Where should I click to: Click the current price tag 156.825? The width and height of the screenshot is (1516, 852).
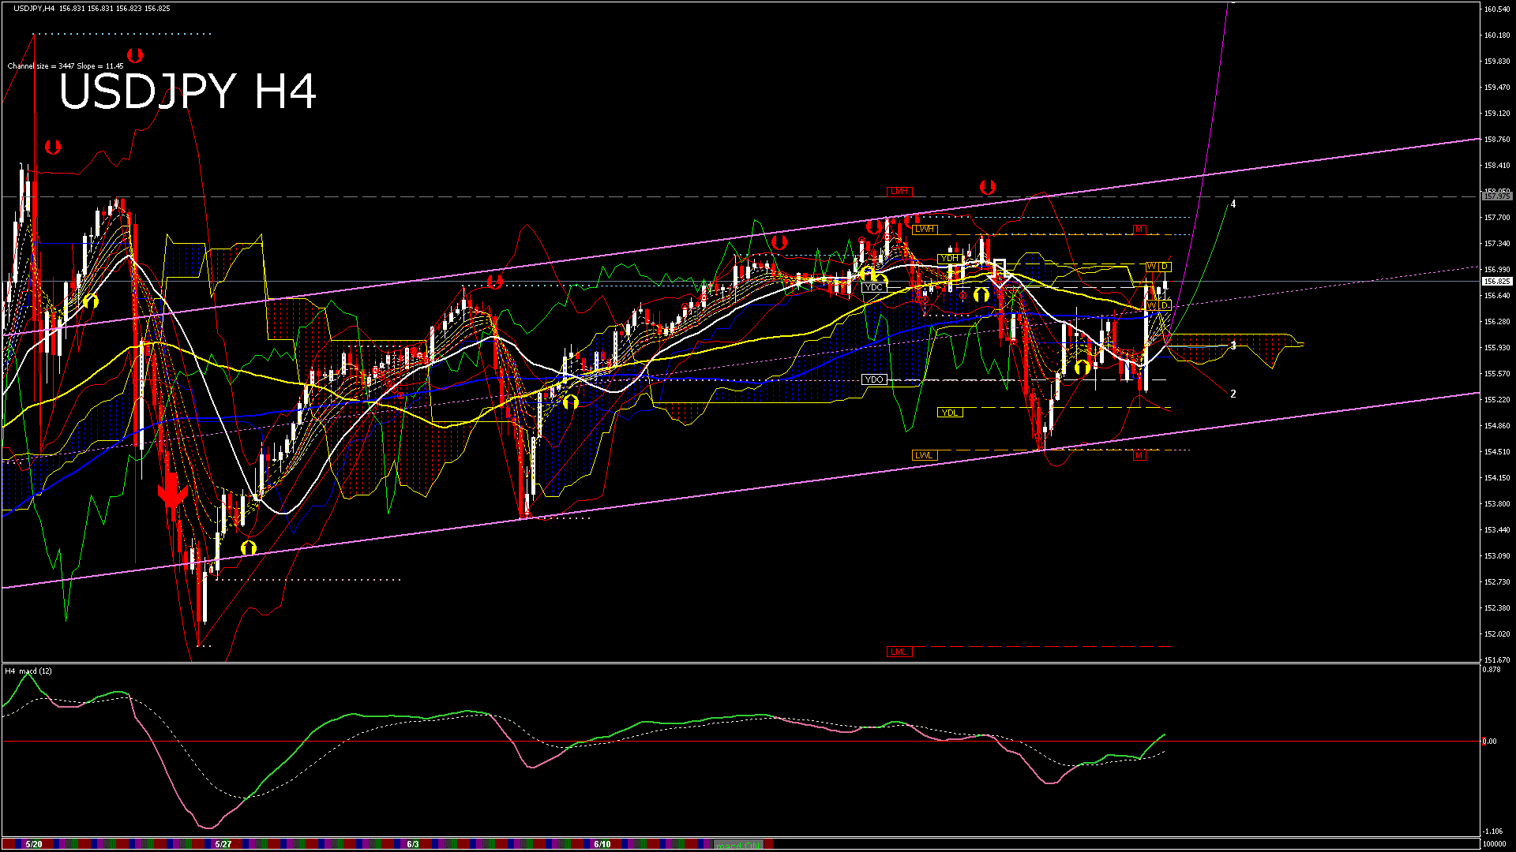point(1497,281)
